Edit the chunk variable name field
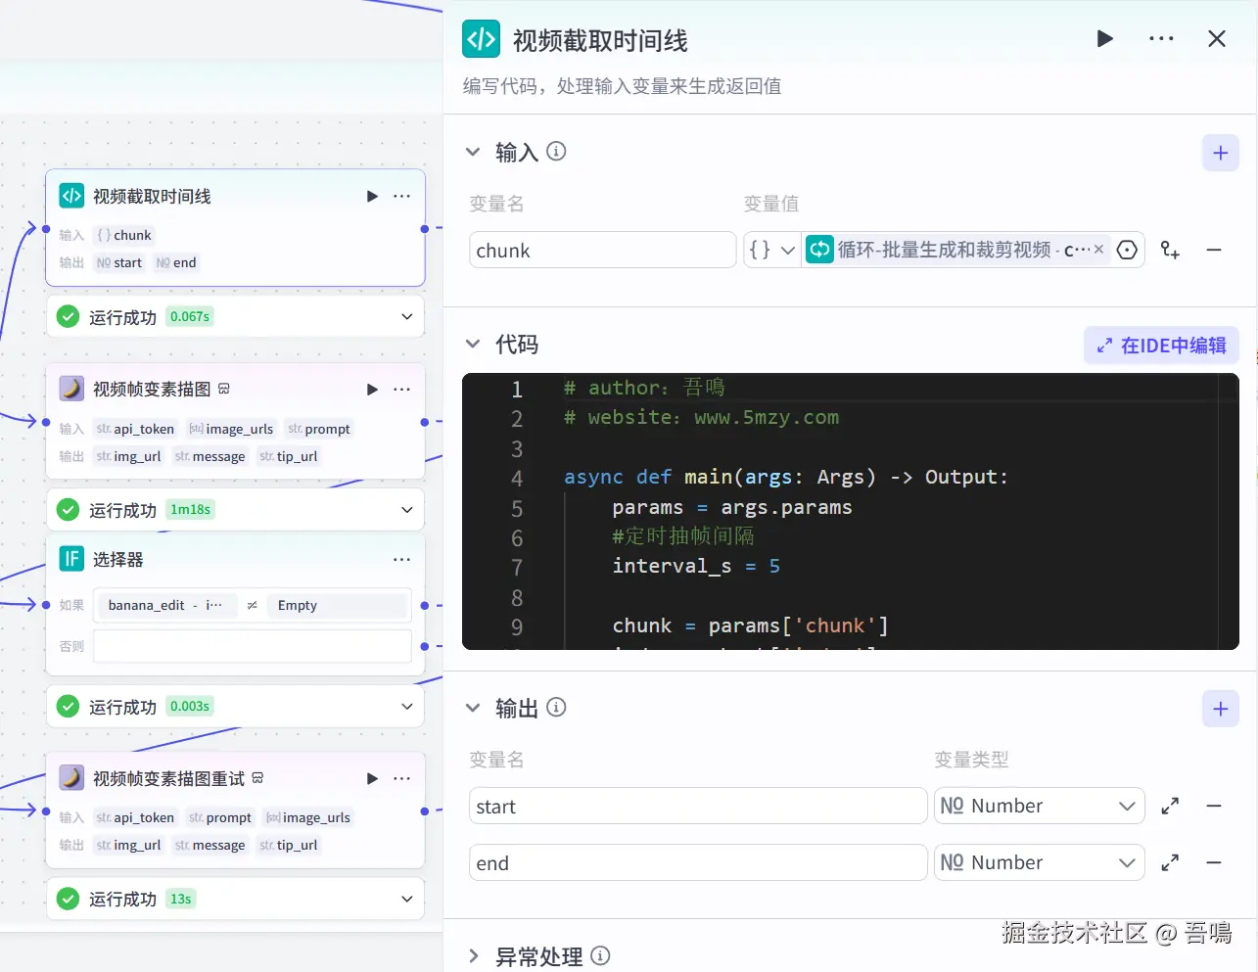 pyautogui.click(x=602, y=250)
